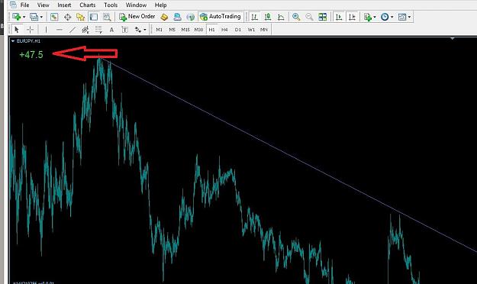Switch timeframe to M30
Viewport: 477px width, 284px height.
tap(198, 30)
